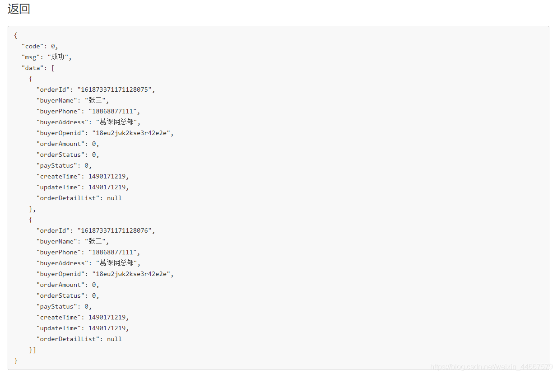
Task: Select buyerName 张三 in order 128075 block
Action: point(73,100)
